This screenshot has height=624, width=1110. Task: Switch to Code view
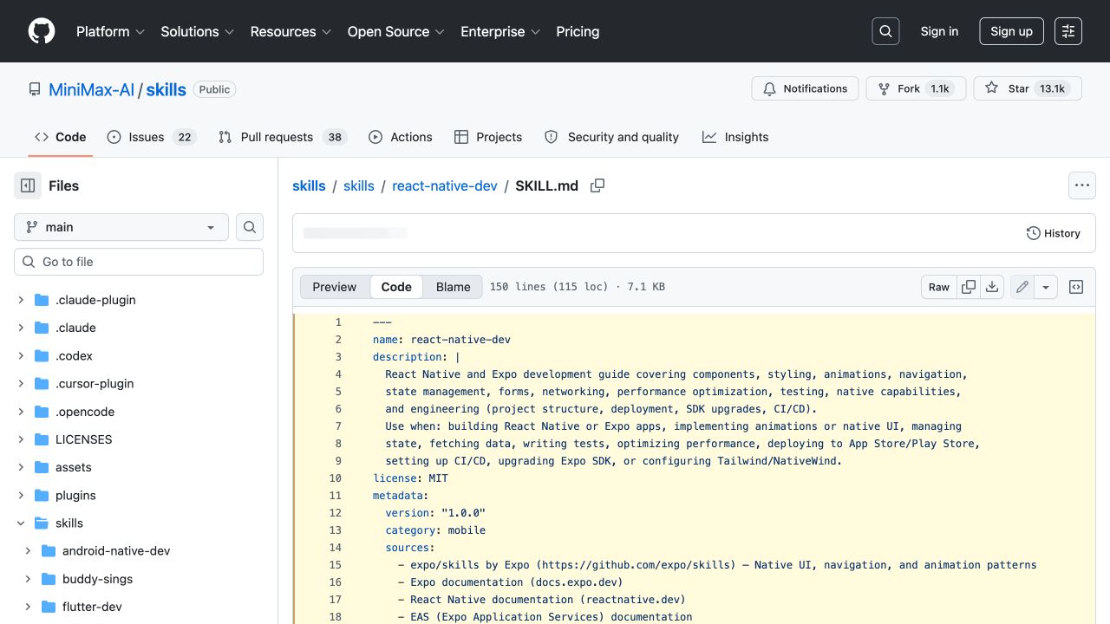[396, 287]
